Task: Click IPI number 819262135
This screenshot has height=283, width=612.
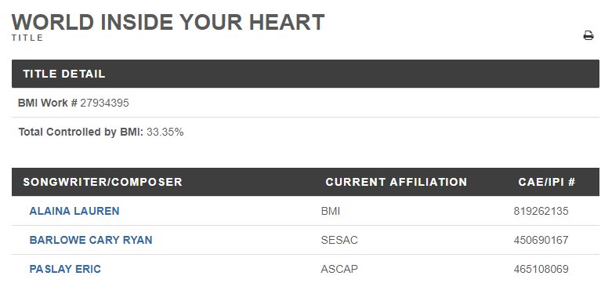Action: 541,211
